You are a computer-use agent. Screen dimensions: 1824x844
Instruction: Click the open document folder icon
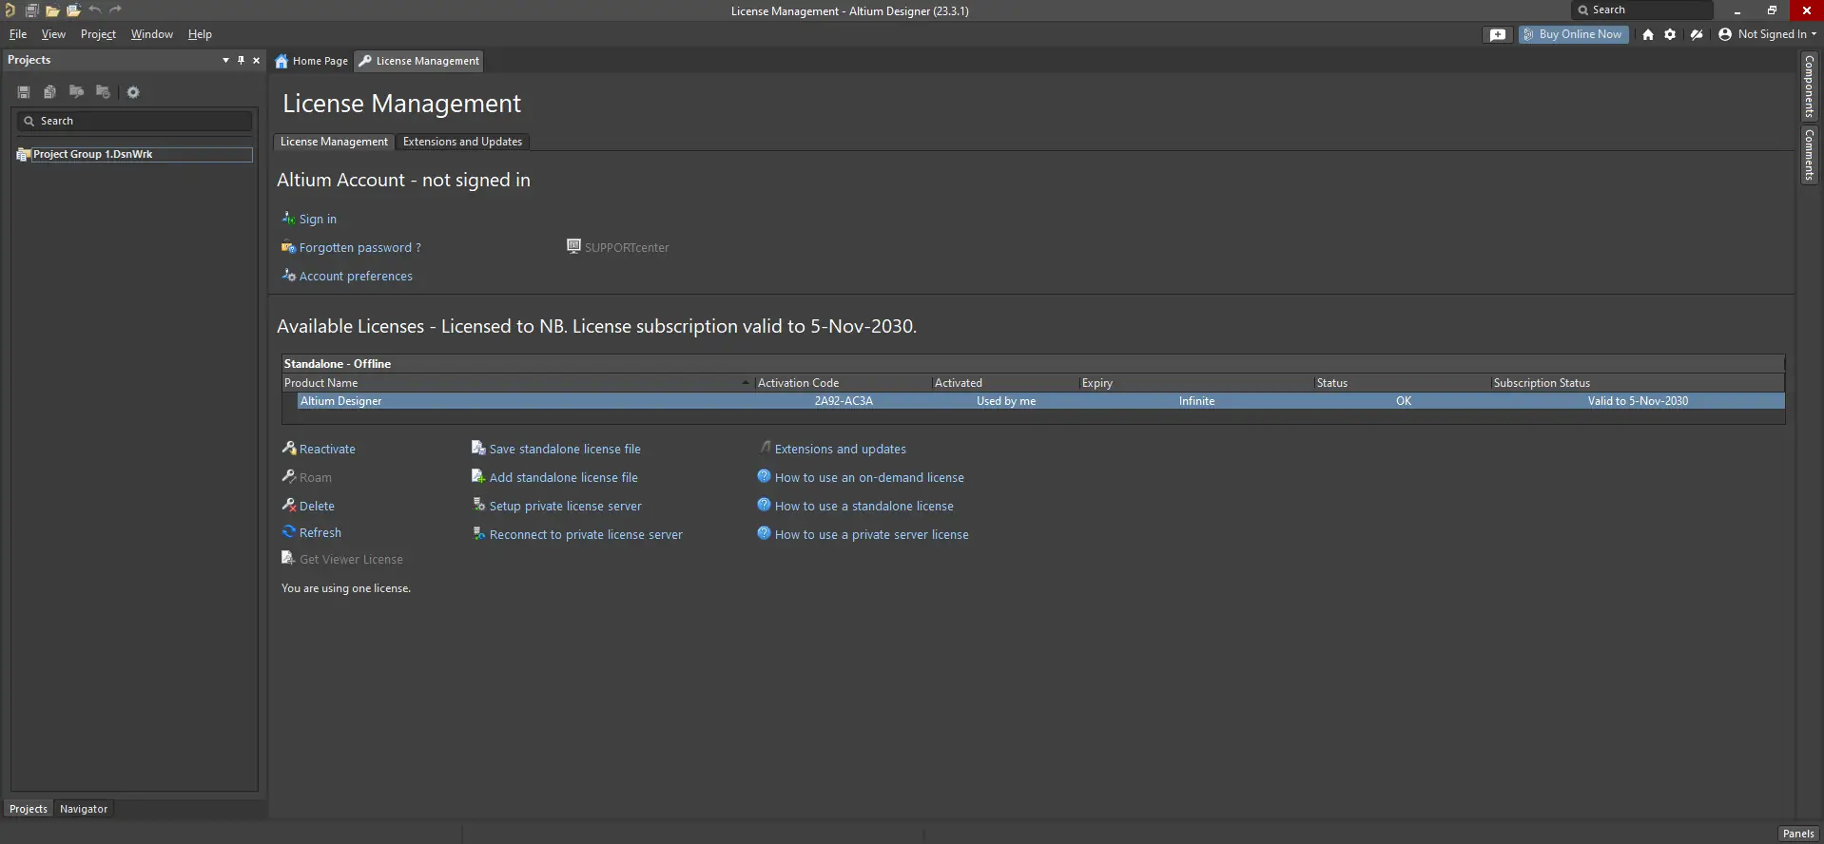coord(52,10)
